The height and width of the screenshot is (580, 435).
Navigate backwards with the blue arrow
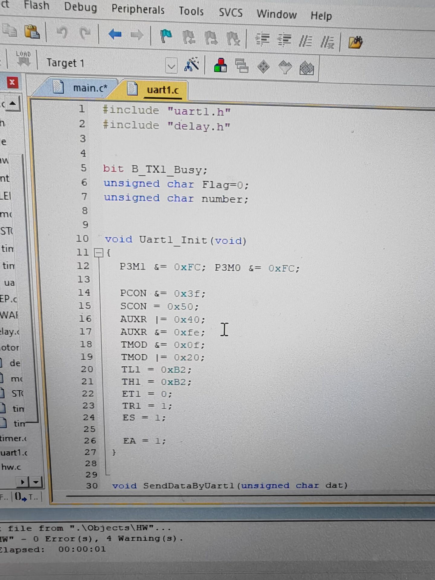[x=115, y=34]
